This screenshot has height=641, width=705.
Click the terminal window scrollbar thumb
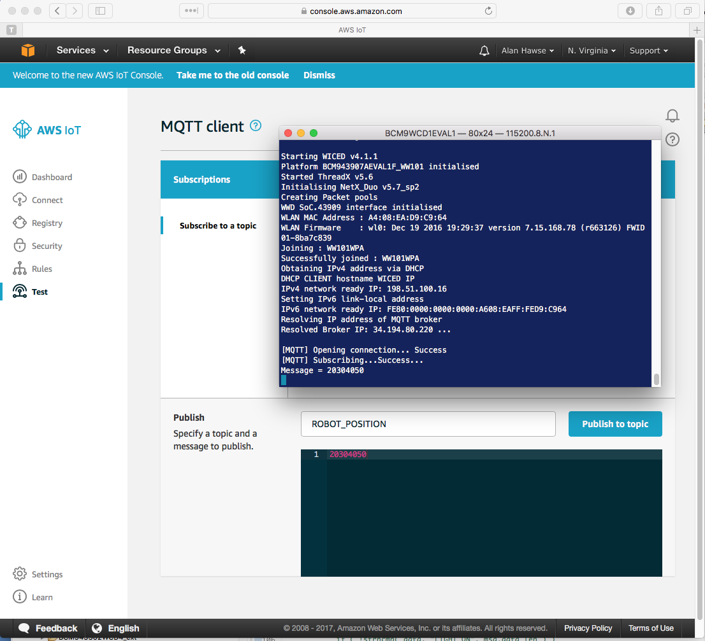657,379
